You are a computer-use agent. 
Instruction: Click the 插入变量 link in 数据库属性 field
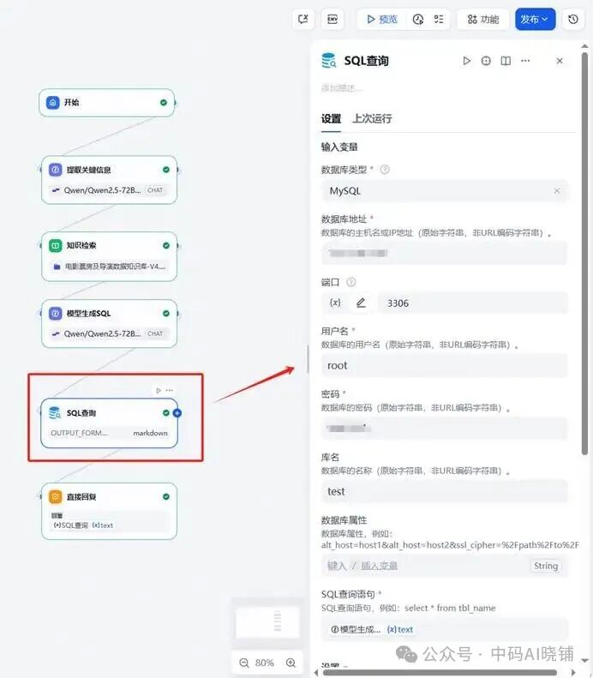click(379, 566)
